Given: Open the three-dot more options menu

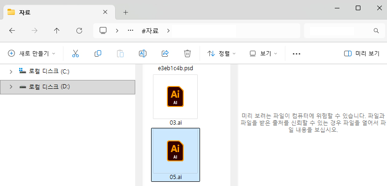Looking at the screenshot, I should (x=297, y=53).
